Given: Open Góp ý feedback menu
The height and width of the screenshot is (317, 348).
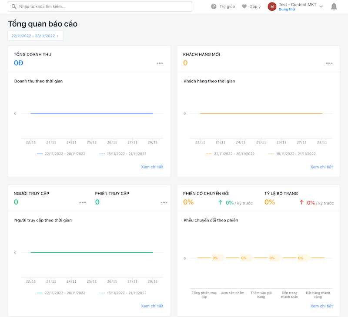Looking at the screenshot, I should click(x=255, y=7).
